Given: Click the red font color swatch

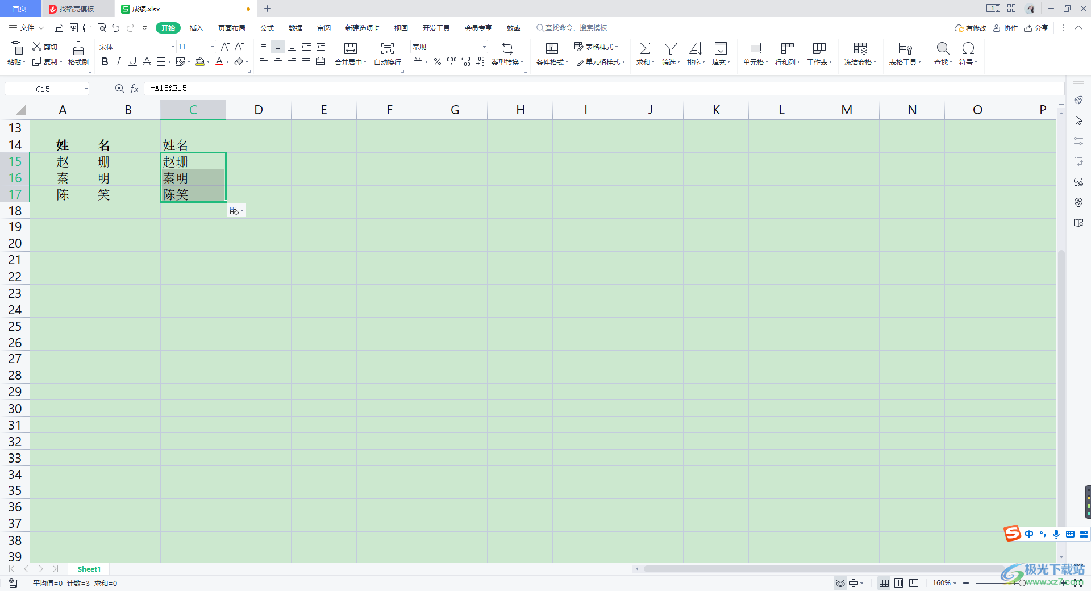Looking at the screenshot, I should (x=219, y=61).
